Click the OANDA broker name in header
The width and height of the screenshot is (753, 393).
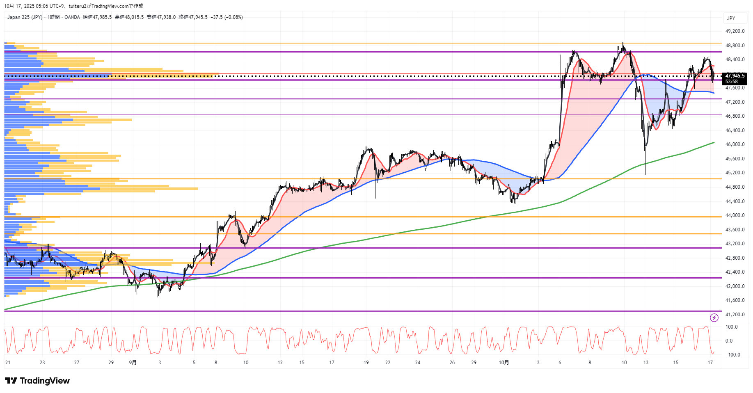(x=72, y=17)
